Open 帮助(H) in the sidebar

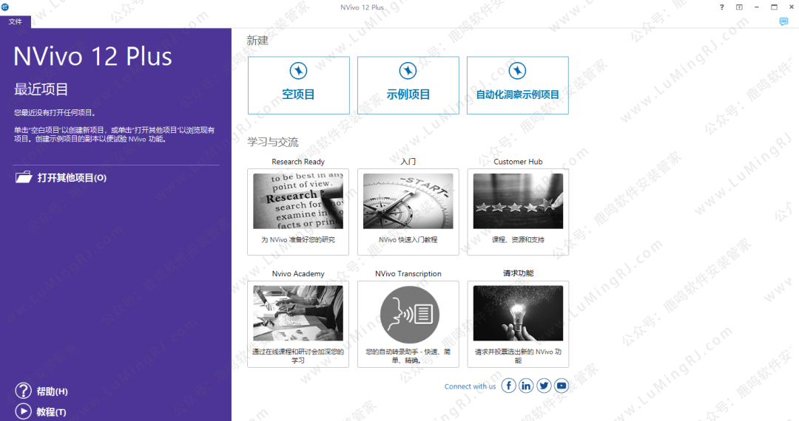[x=52, y=391]
